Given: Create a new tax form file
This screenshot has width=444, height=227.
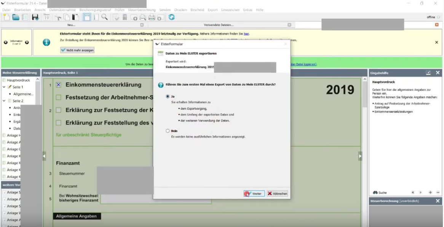Looking at the screenshot, I should pos(6,17).
